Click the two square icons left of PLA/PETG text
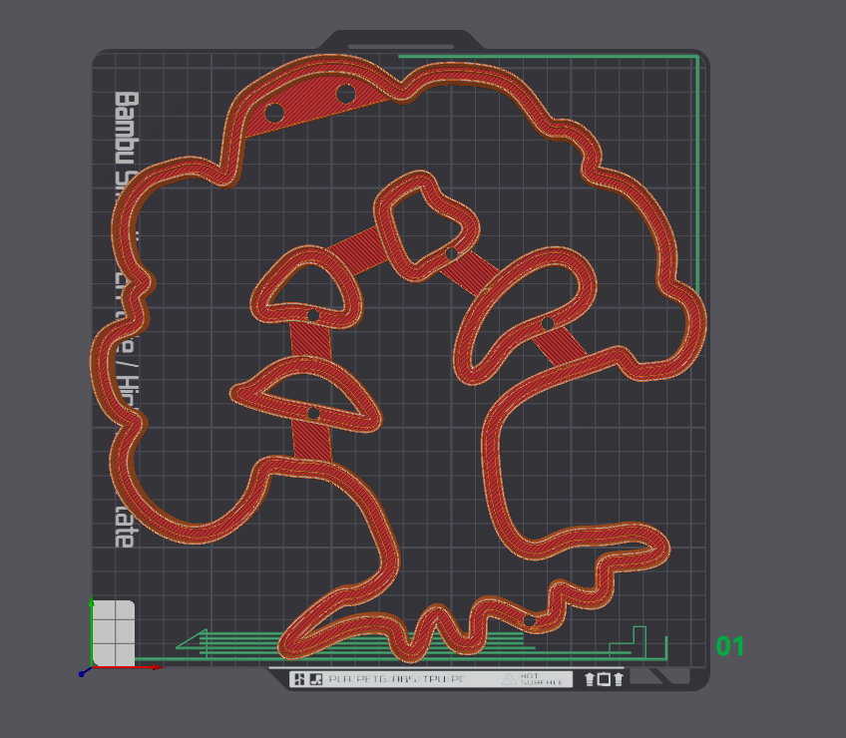This screenshot has height=738, width=846. [306, 680]
